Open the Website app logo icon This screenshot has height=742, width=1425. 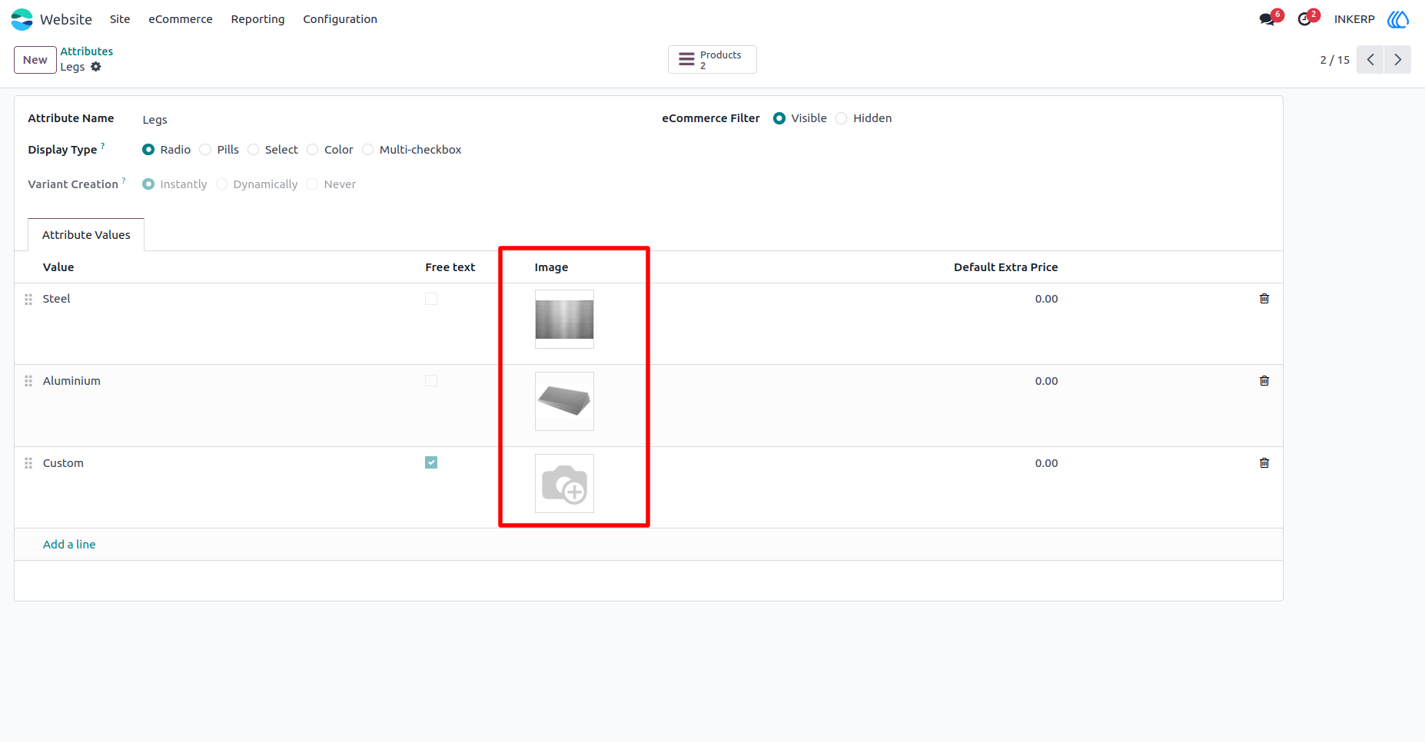coord(22,19)
